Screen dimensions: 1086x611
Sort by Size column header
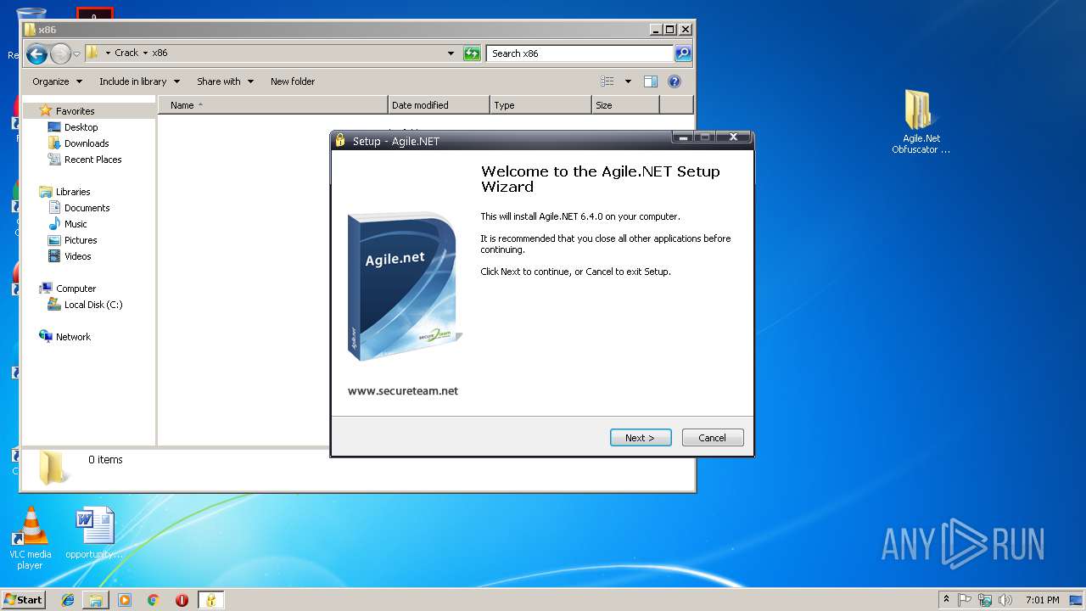point(625,105)
